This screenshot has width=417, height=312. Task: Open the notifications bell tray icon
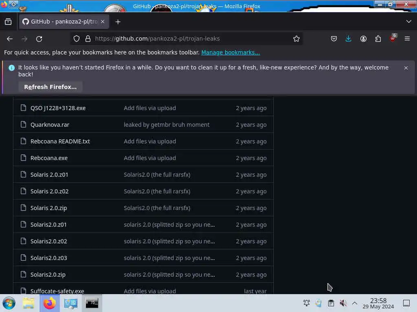306,303
